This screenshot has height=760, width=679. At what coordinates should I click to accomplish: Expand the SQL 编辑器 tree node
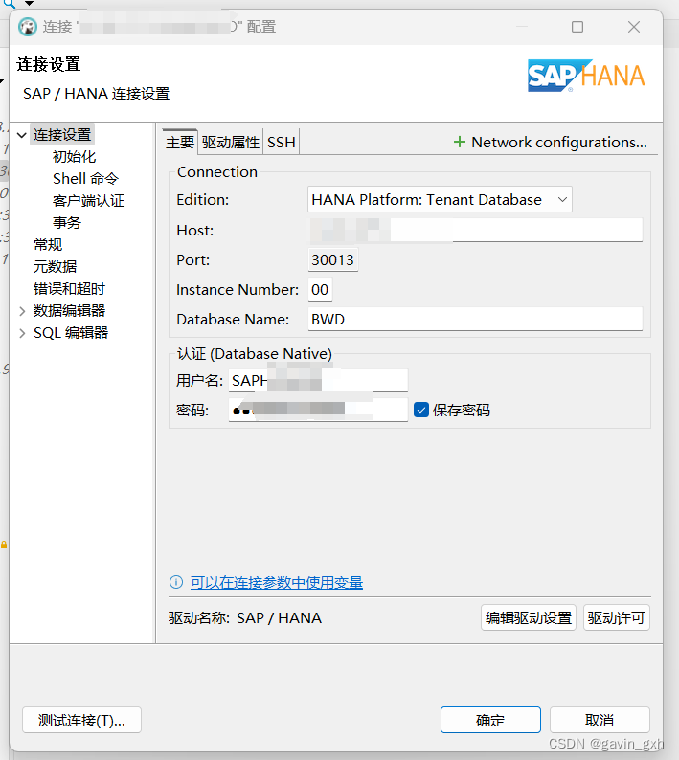click(x=22, y=333)
